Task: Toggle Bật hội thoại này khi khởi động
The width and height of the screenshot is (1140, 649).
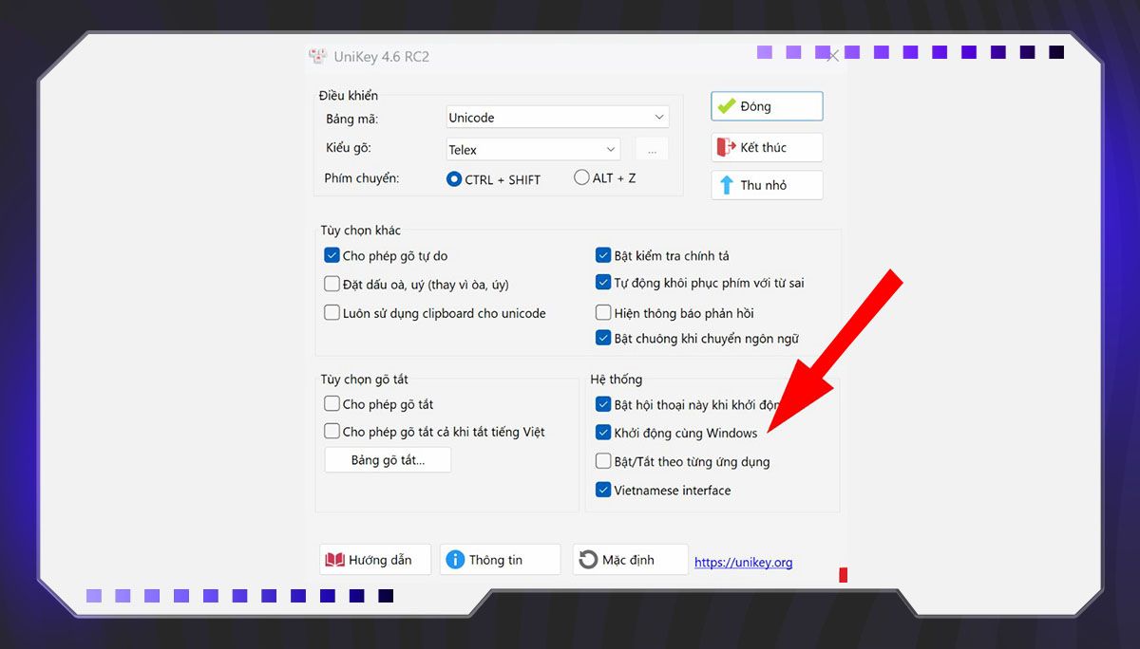Action: (x=603, y=403)
